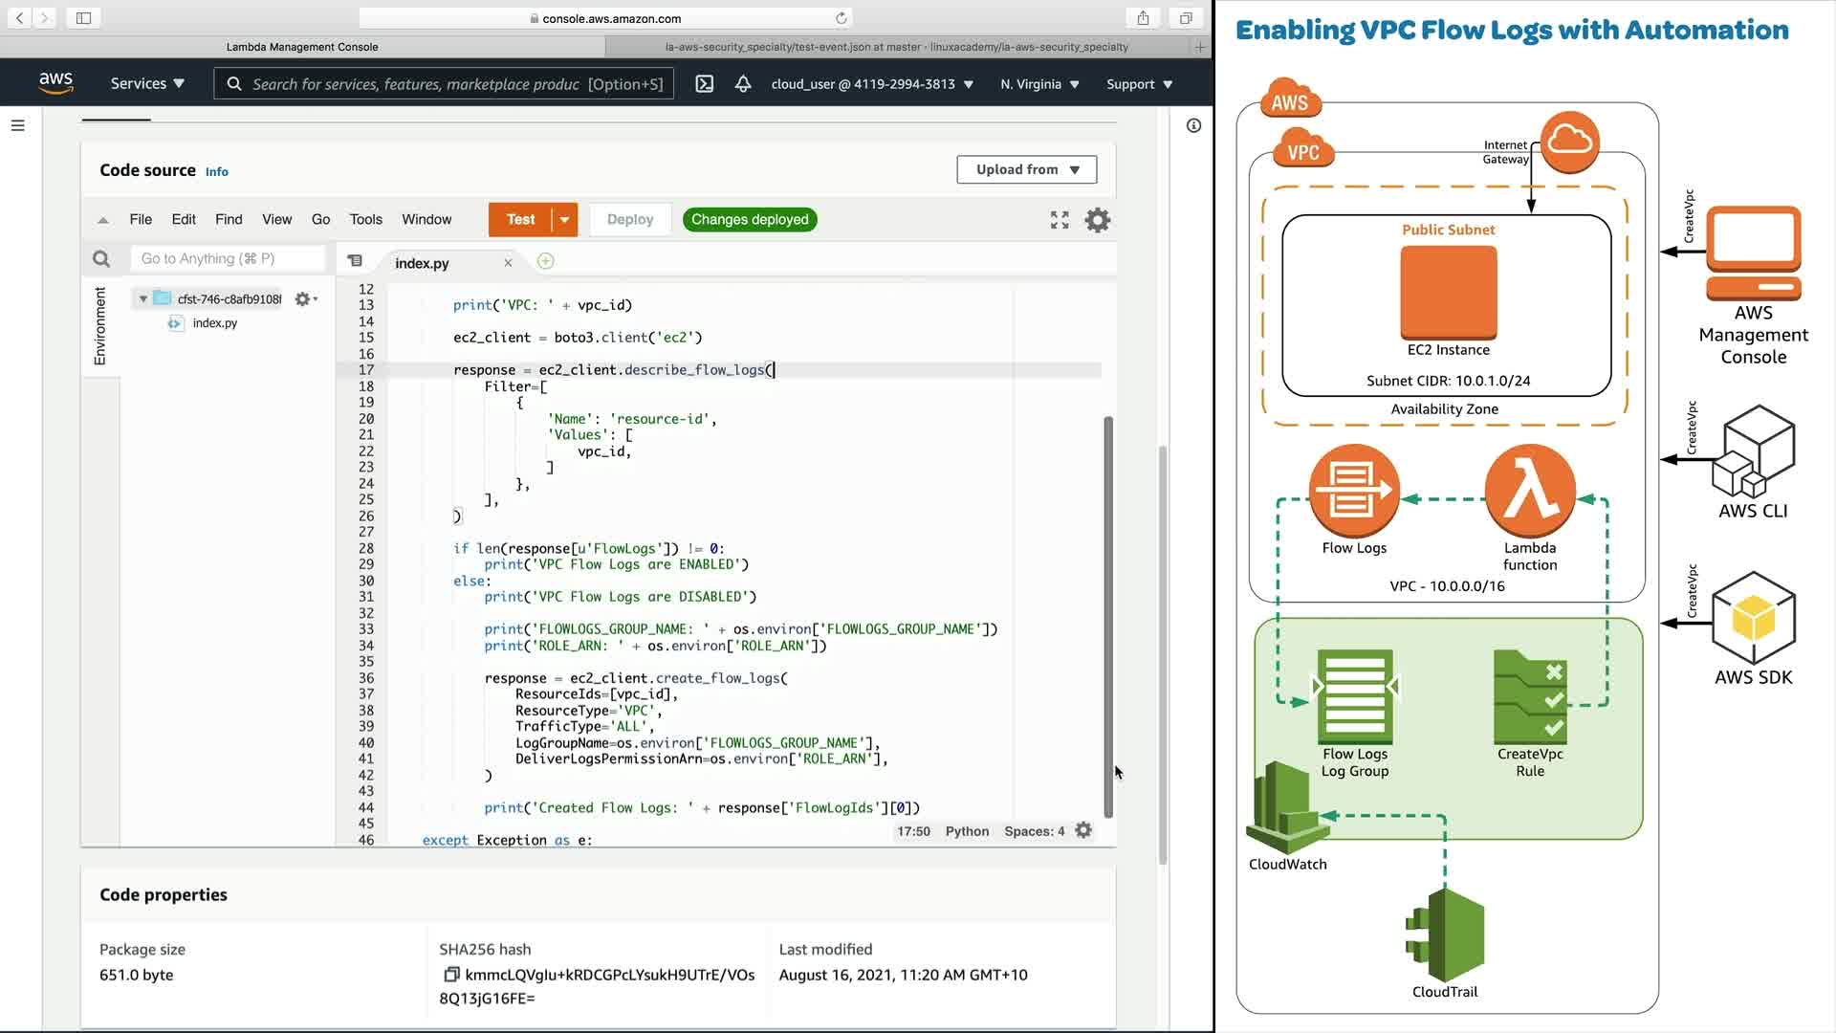The image size is (1836, 1033).
Task: Close the index.py editor tab
Action: (x=508, y=263)
